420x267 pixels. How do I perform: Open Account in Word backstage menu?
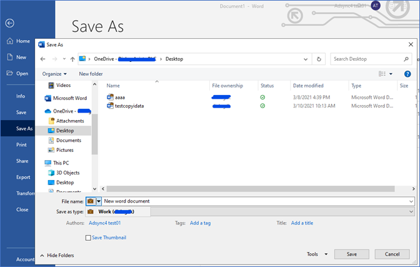(25, 259)
